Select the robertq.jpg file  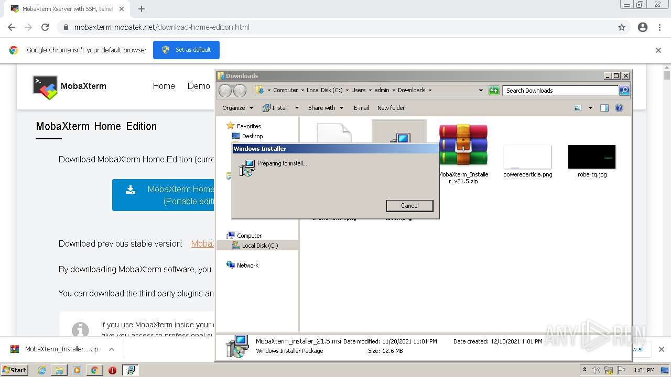[x=592, y=161]
